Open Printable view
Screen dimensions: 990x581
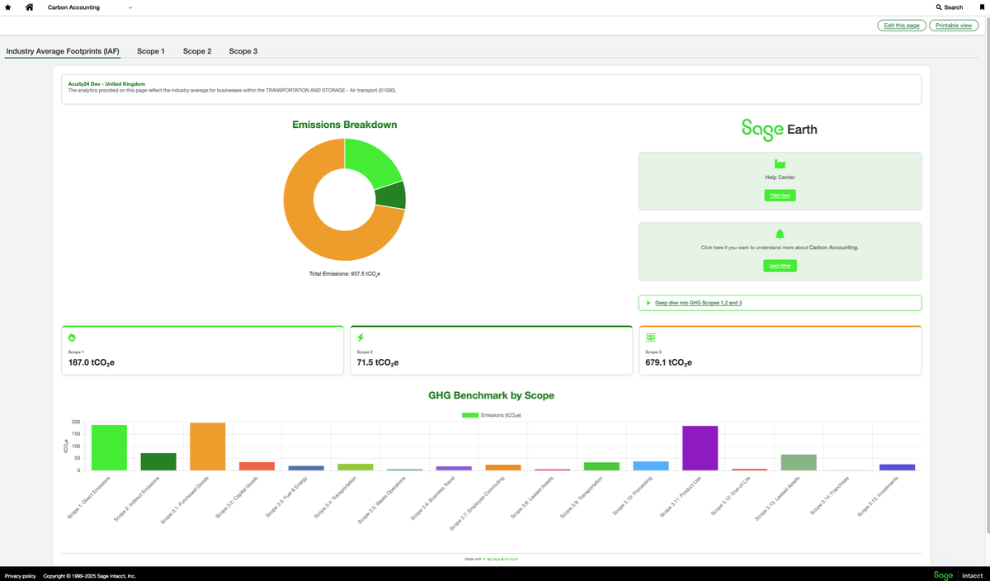tap(953, 25)
